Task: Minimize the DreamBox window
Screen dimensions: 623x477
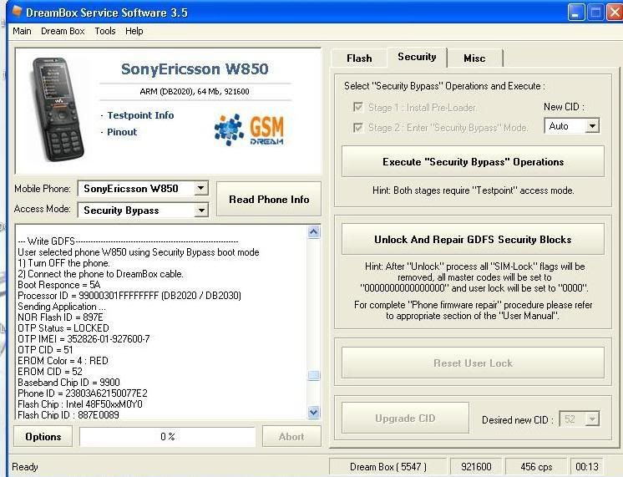Action: click(x=575, y=13)
